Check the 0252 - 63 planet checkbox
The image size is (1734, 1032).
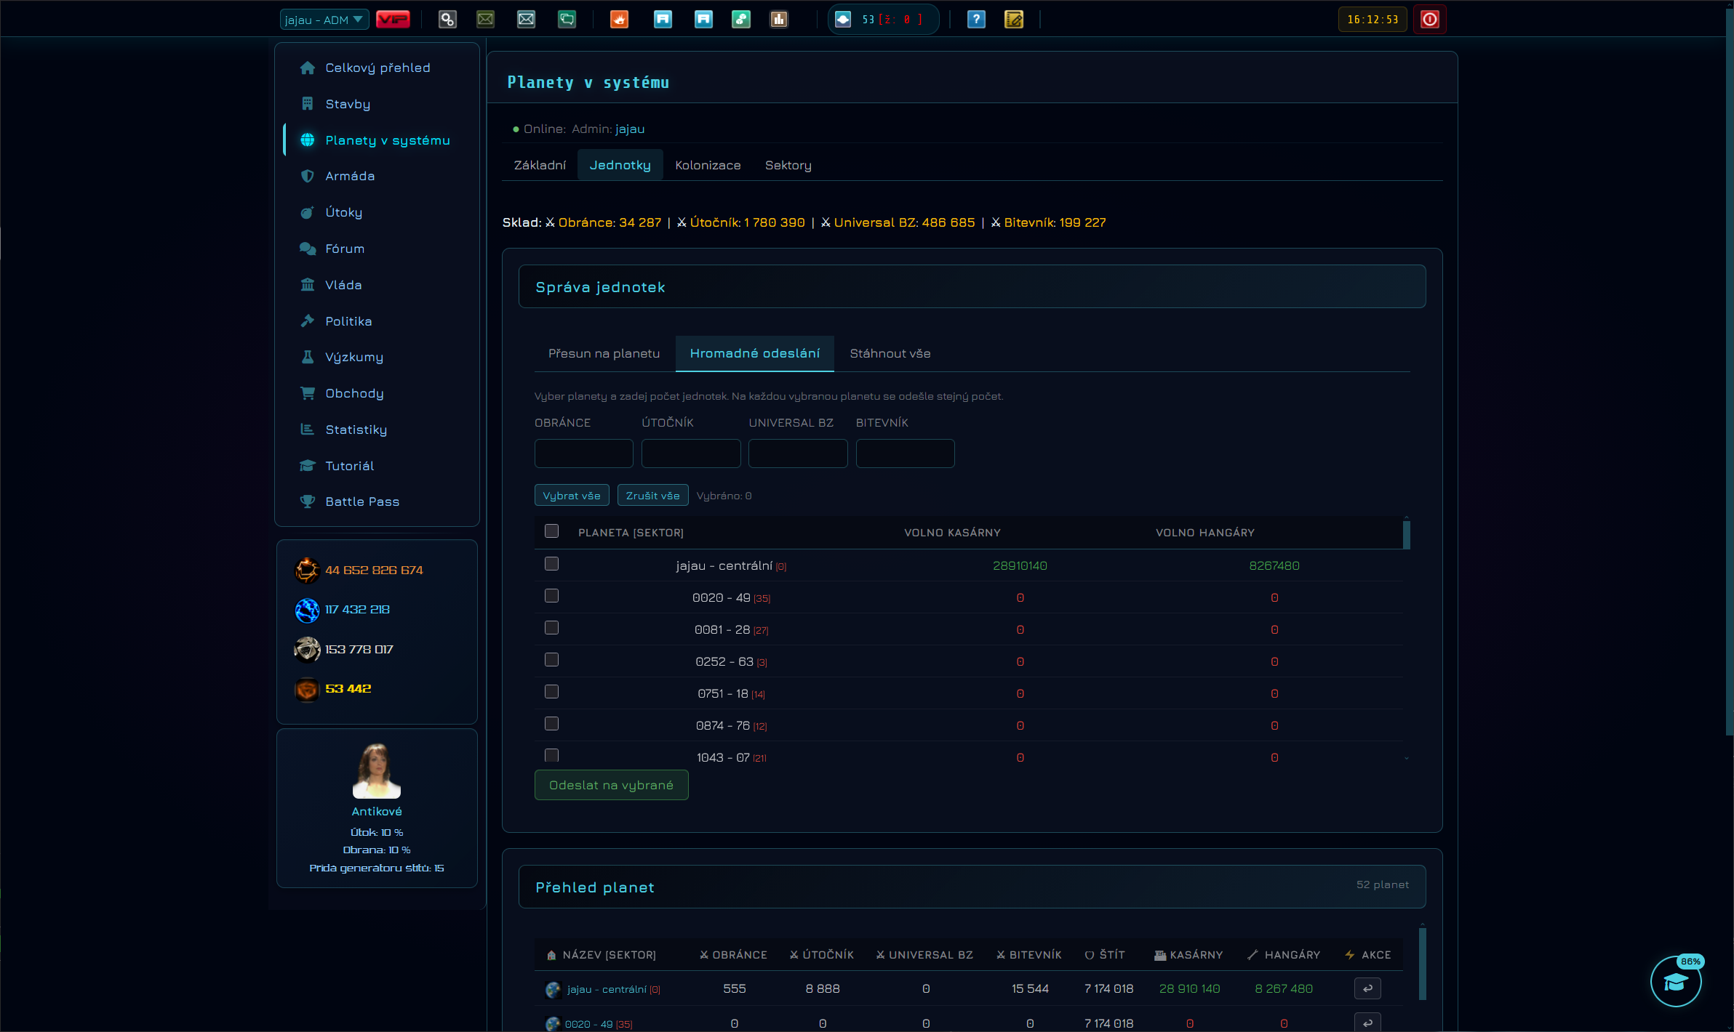click(x=551, y=660)
